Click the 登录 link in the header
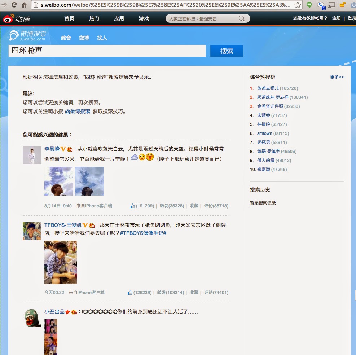 [352, 18]
